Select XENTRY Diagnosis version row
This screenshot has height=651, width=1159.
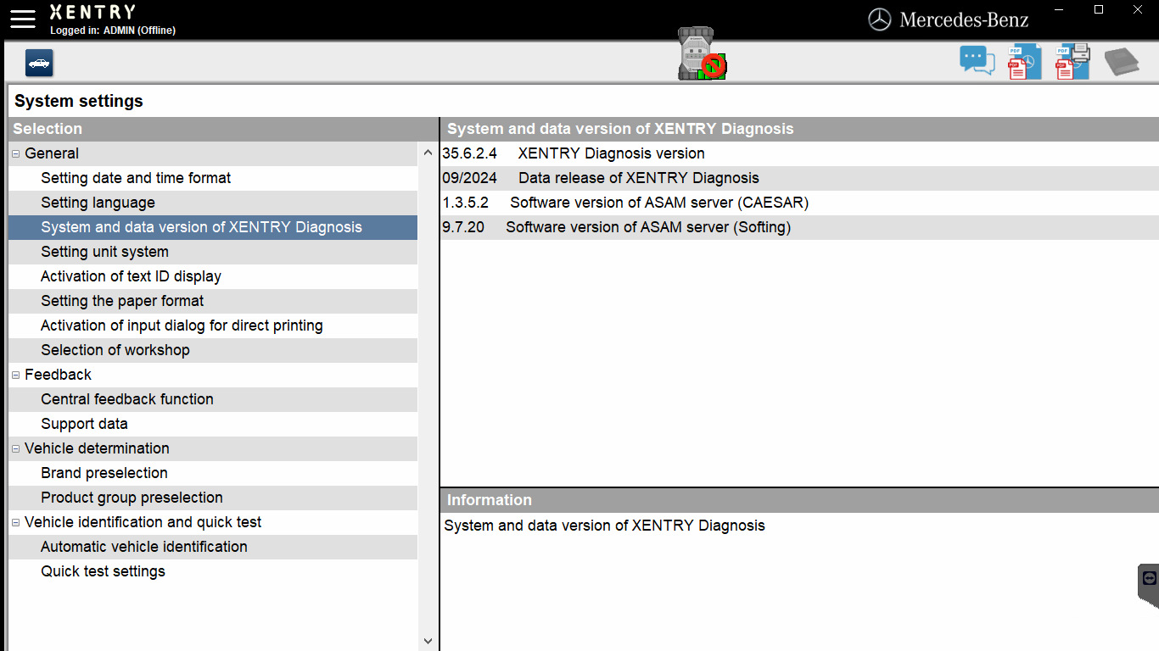click(799, 153)
